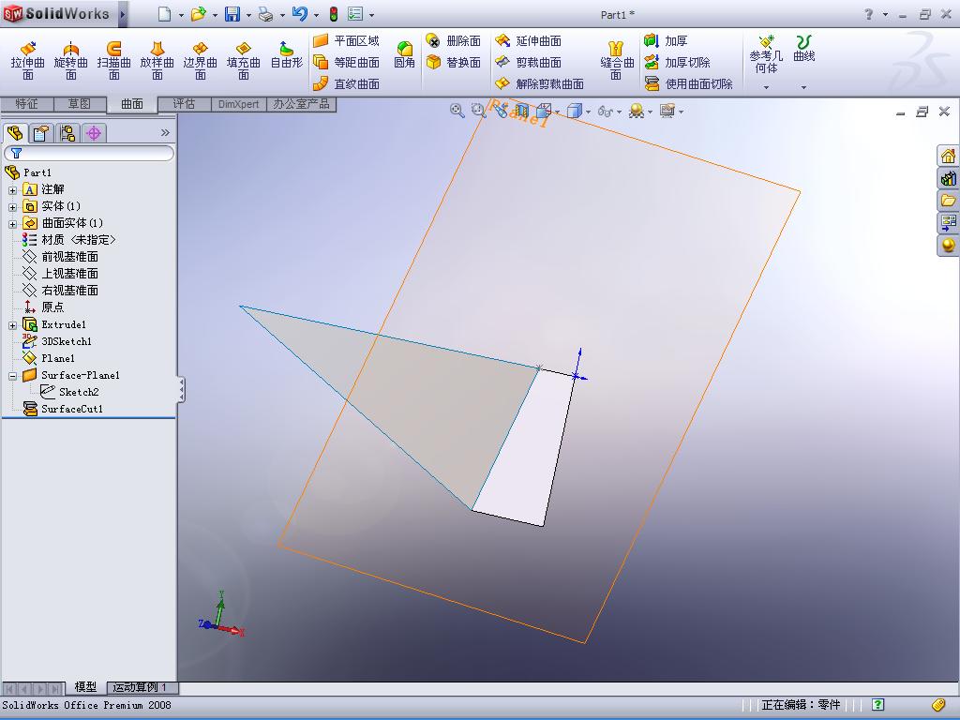Open the 曲线 curves tool
Viewport: 960px width, 720px height.
point(803,49)
